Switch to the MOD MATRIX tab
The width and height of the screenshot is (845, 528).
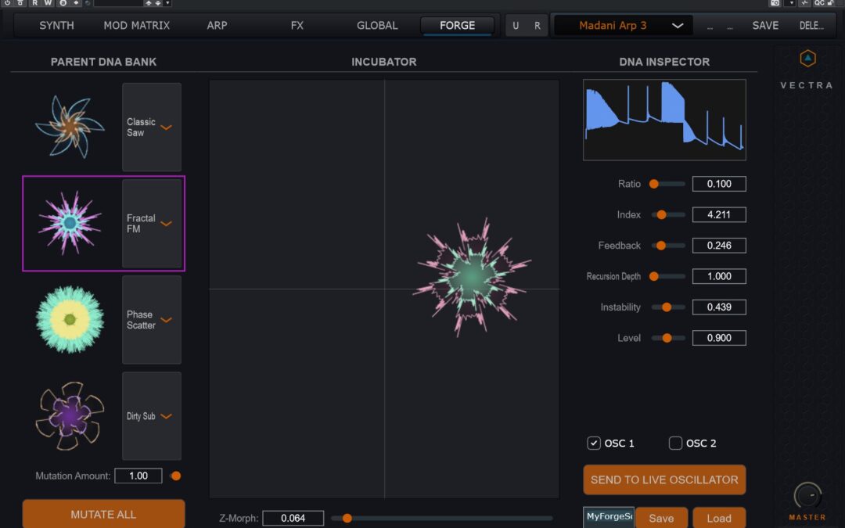pos(136,26)
